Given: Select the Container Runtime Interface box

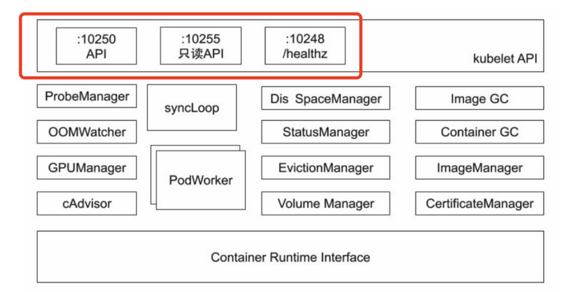Looking at the screenshot, I should [290, 257].
